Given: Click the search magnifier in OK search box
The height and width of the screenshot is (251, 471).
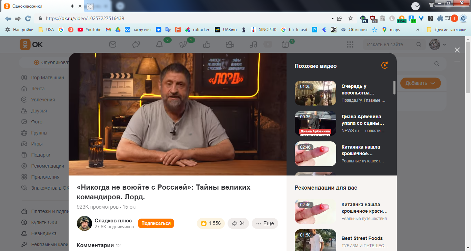Looking at the screenshot, I should coord(419,44).
